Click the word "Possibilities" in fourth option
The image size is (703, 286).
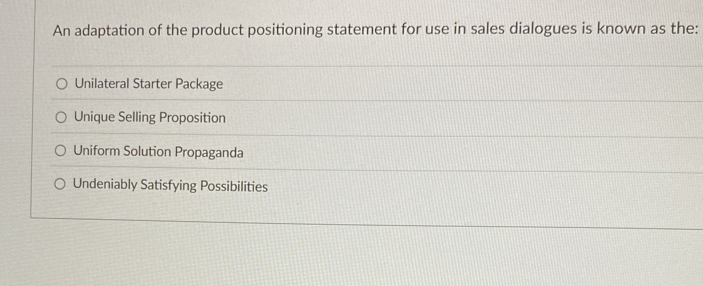[x=234, y=186]
